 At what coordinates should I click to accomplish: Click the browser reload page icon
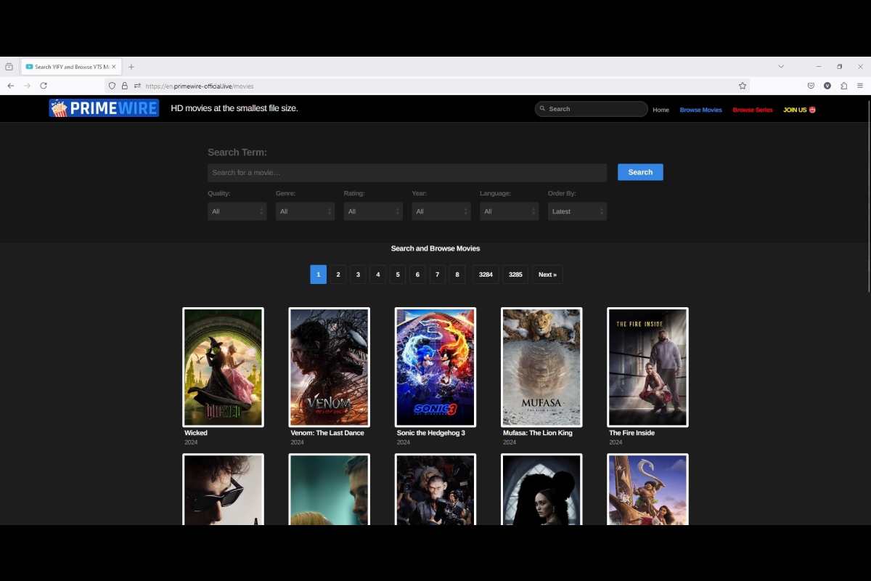[x=44, y=86]
